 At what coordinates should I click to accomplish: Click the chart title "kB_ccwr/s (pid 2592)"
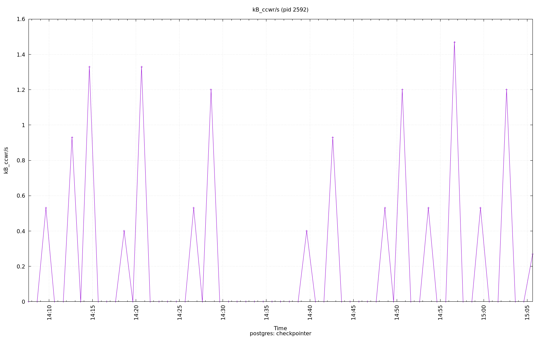click(280, 10)
